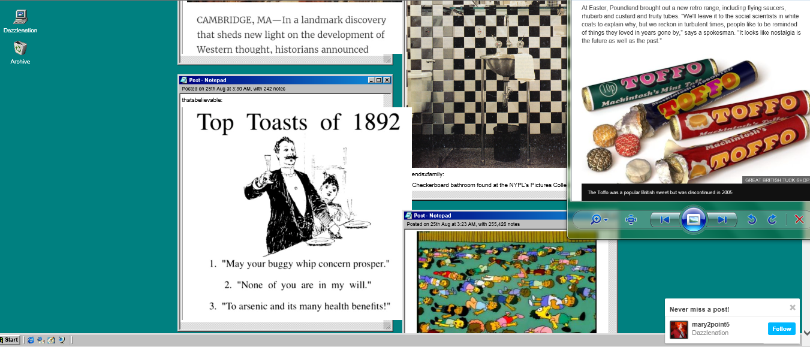Delete image with the red X icon

click(799, 220)
